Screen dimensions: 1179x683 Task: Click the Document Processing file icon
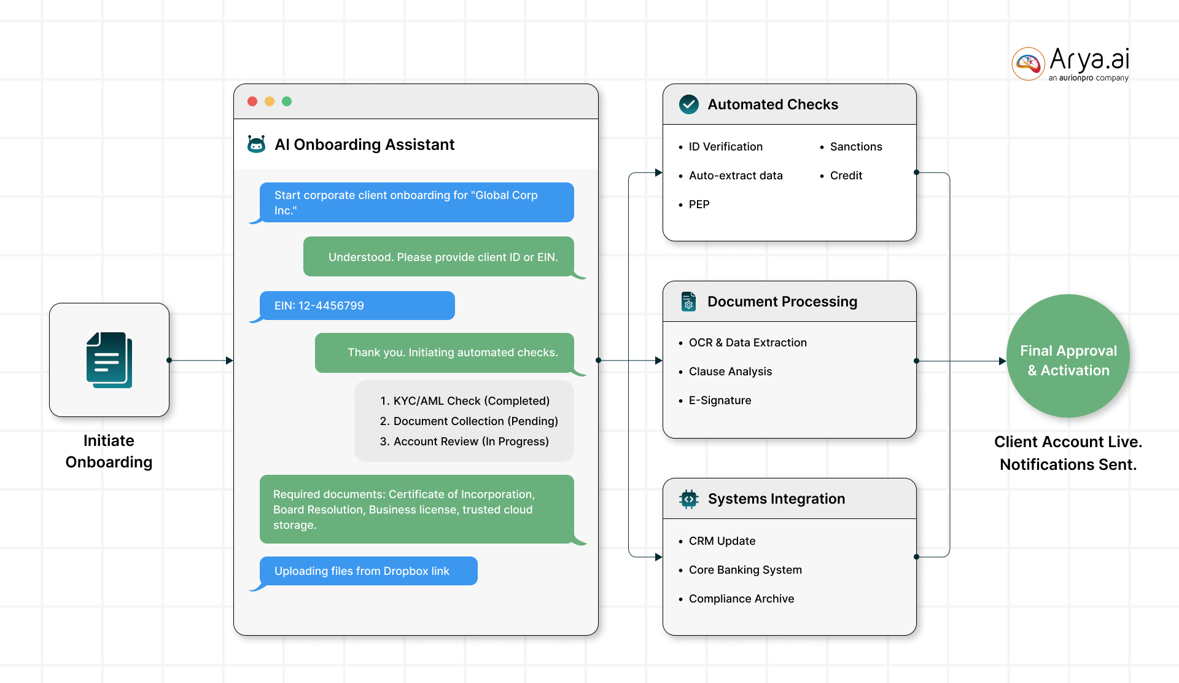click(x=688, y=302)
